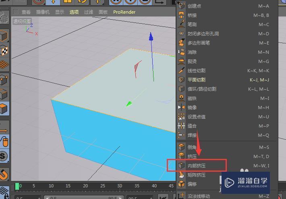Click the red rotation band on the gizmo

click(137, 69)
